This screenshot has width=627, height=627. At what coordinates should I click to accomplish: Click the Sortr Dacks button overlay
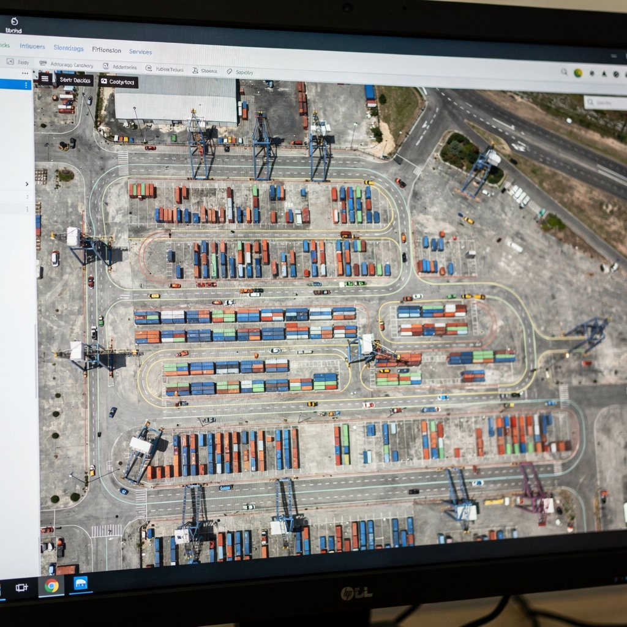(x=75, y=80)
